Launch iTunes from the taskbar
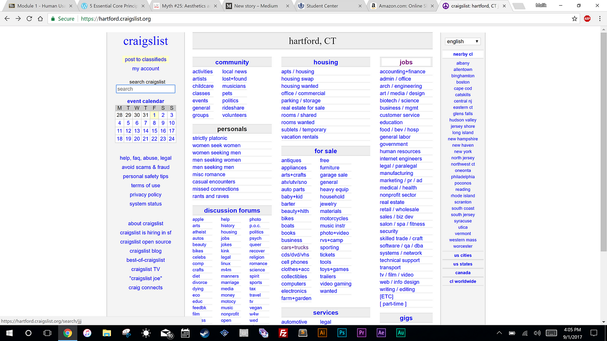This screenshot has height=341, width=607. [x=87, y=333]
